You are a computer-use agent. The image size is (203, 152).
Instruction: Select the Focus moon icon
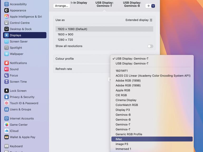7,75
